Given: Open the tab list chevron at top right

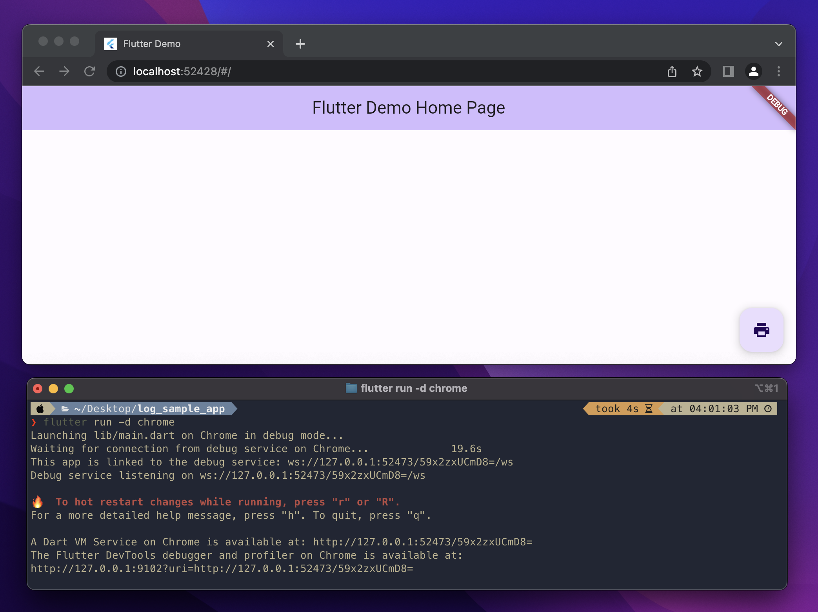Looking at the screenshot, I should click(778, 43).
